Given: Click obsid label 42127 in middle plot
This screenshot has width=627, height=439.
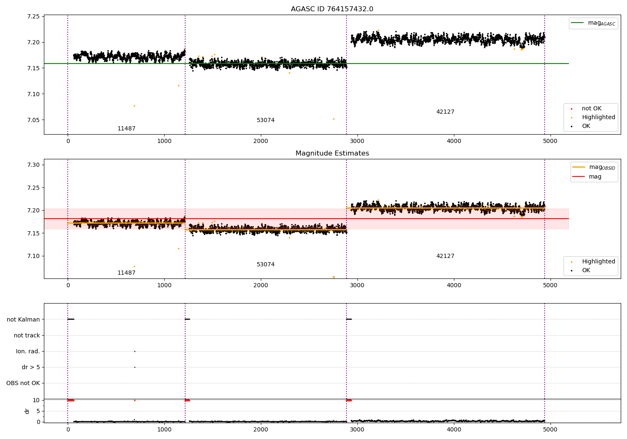Looking at the screenshot, I should [445, 256].
